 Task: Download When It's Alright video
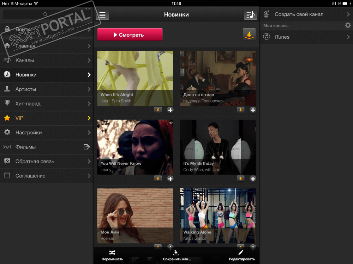[x=158, y=110]
